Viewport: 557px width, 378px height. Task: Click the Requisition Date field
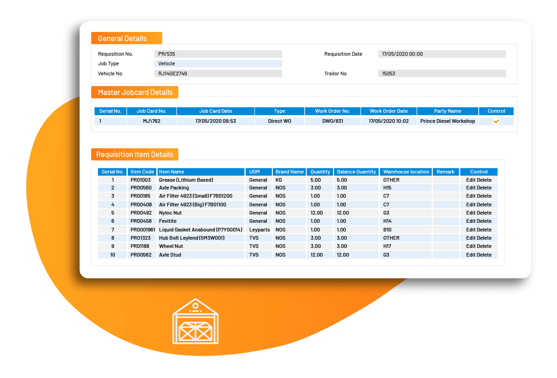coord(442,54)
